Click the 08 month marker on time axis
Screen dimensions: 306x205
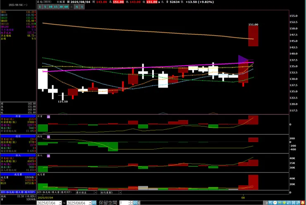(x=243, y=198)
